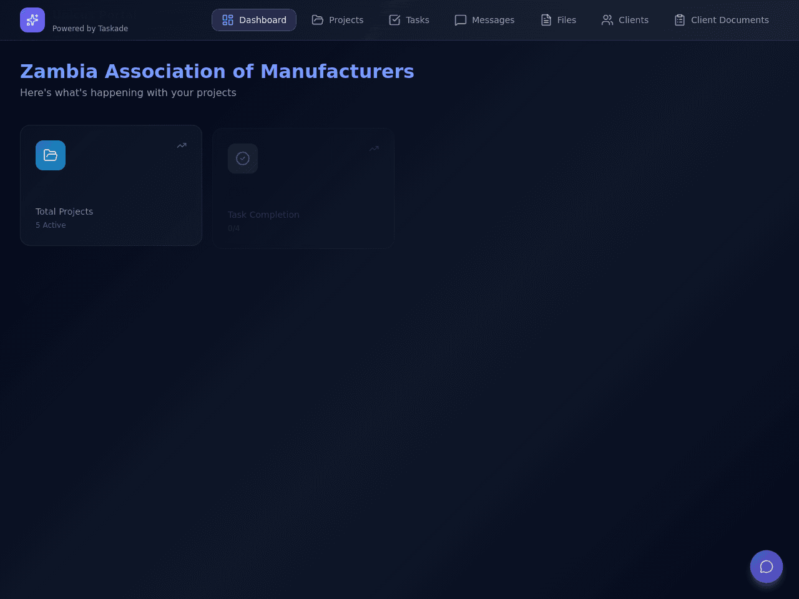799x599 pixels.
Task: Go to the Messages tab
Action: pyautogui.click(x=484, y=20)
